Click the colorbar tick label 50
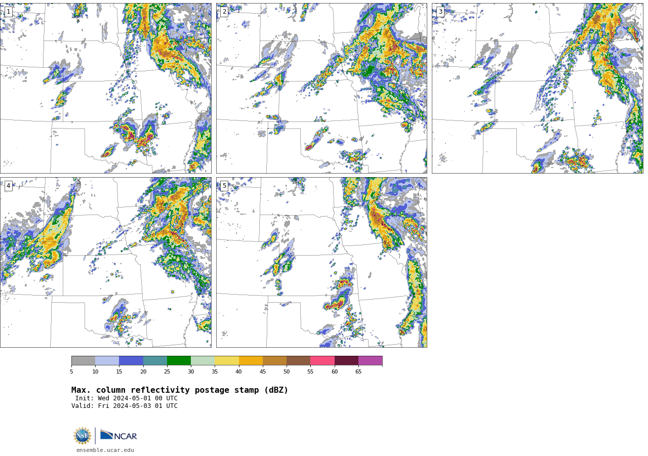Image resolution: width=648 pixels, height=456 pixels. pyautogui.click(x=287, y=371)
